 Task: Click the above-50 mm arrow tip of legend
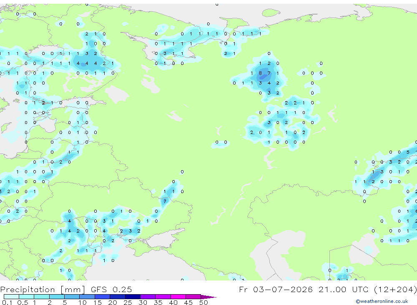click(208, 297)
